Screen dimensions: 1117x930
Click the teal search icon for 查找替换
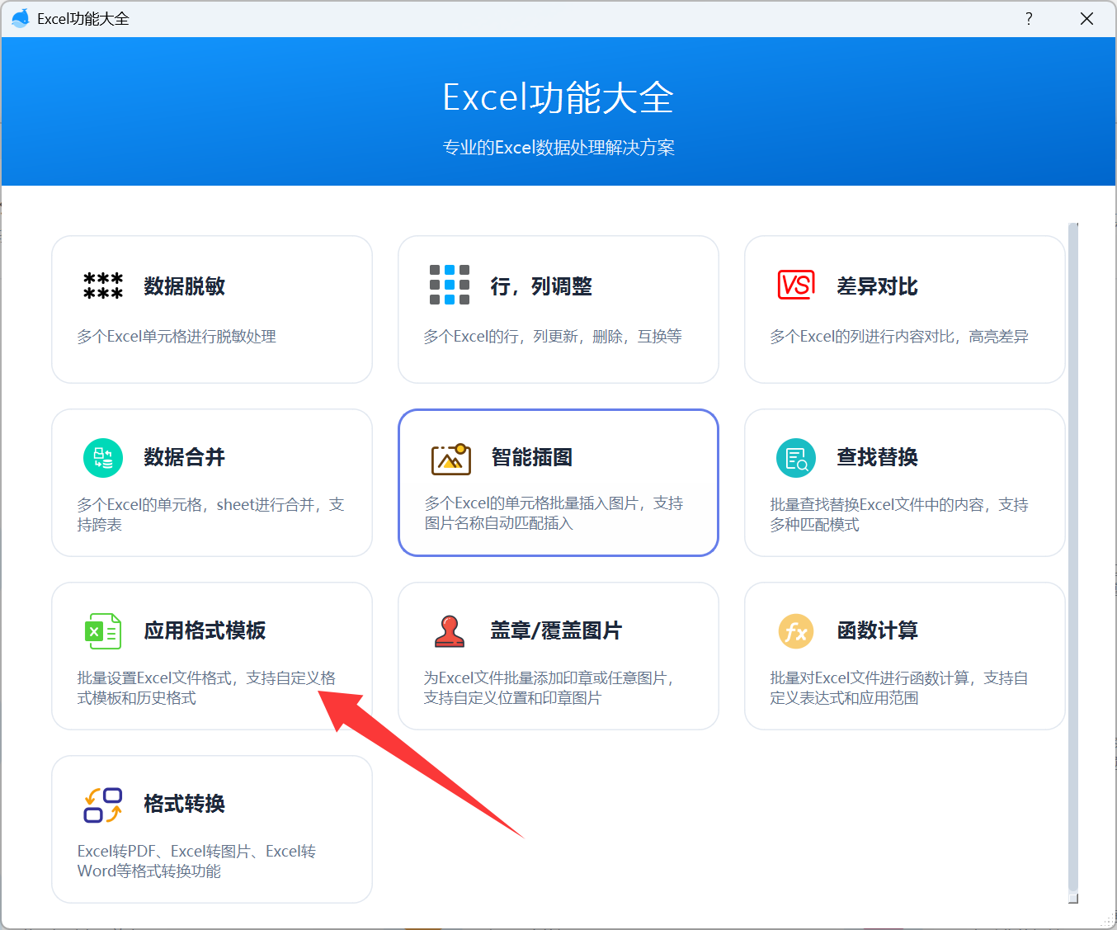point(796,457)
